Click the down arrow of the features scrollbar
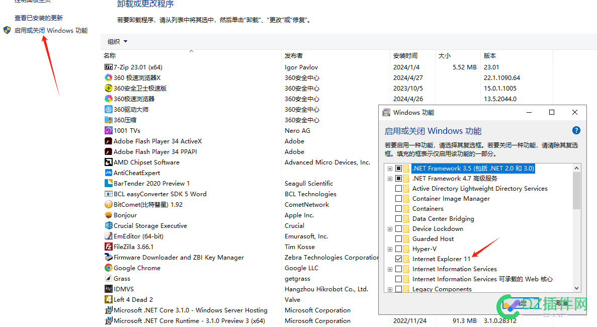Viewport: 597px width, 327px height. coord(576,288)
